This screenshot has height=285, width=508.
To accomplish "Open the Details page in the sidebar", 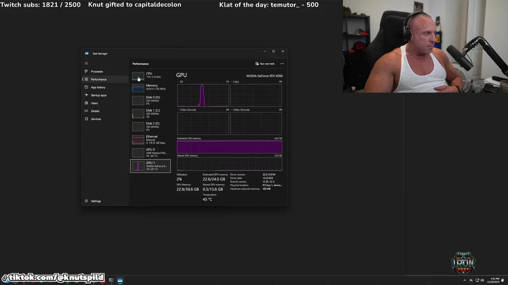I will click(105, 111).
